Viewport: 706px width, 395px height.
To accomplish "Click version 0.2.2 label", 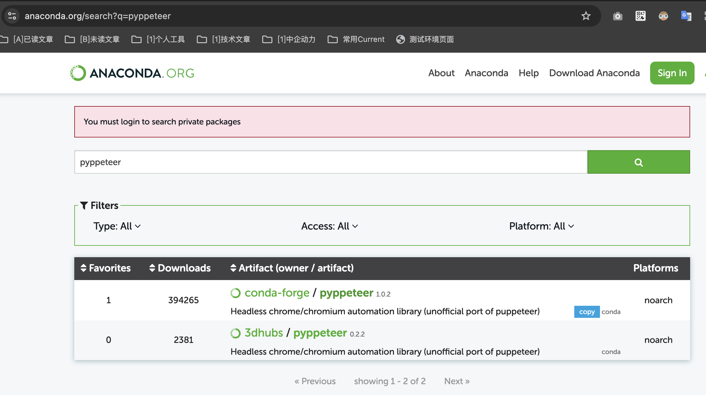I will coord(357,334).
